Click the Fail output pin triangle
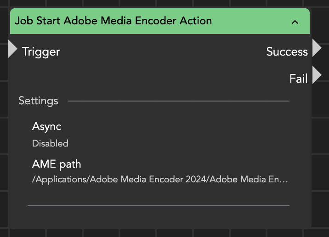This screenshot has height=237, width=329. click(317, 75)
